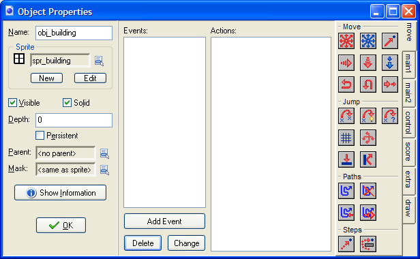Click the New sprite button
Screen dimensions: 420x259
[46, 78]
